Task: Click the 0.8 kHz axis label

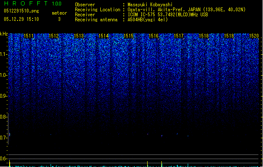Action: tap(3, 117)
